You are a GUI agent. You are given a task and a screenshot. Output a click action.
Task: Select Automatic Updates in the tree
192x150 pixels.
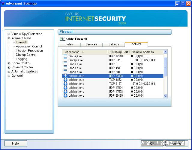coord(25,71)
